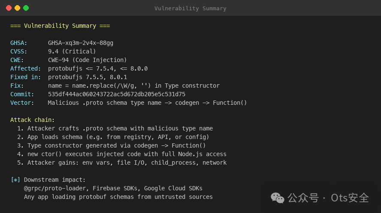Click the GHSA ID GHSA-xq3m-2v4x-88gg

81,43
